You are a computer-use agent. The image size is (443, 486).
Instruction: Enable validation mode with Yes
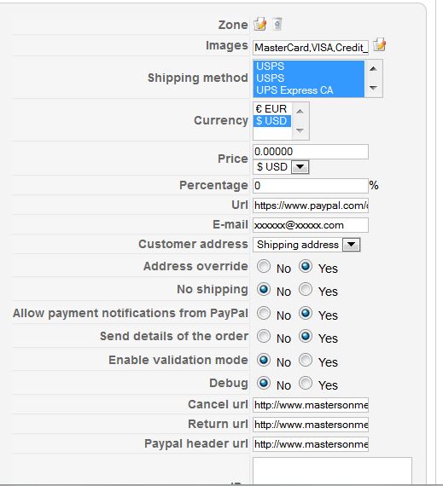pyautogui.click(x=306, y=360)
